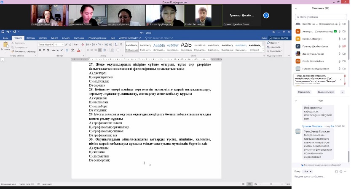Click the Пригласить button
351x189 pixels.
point(304,92)
